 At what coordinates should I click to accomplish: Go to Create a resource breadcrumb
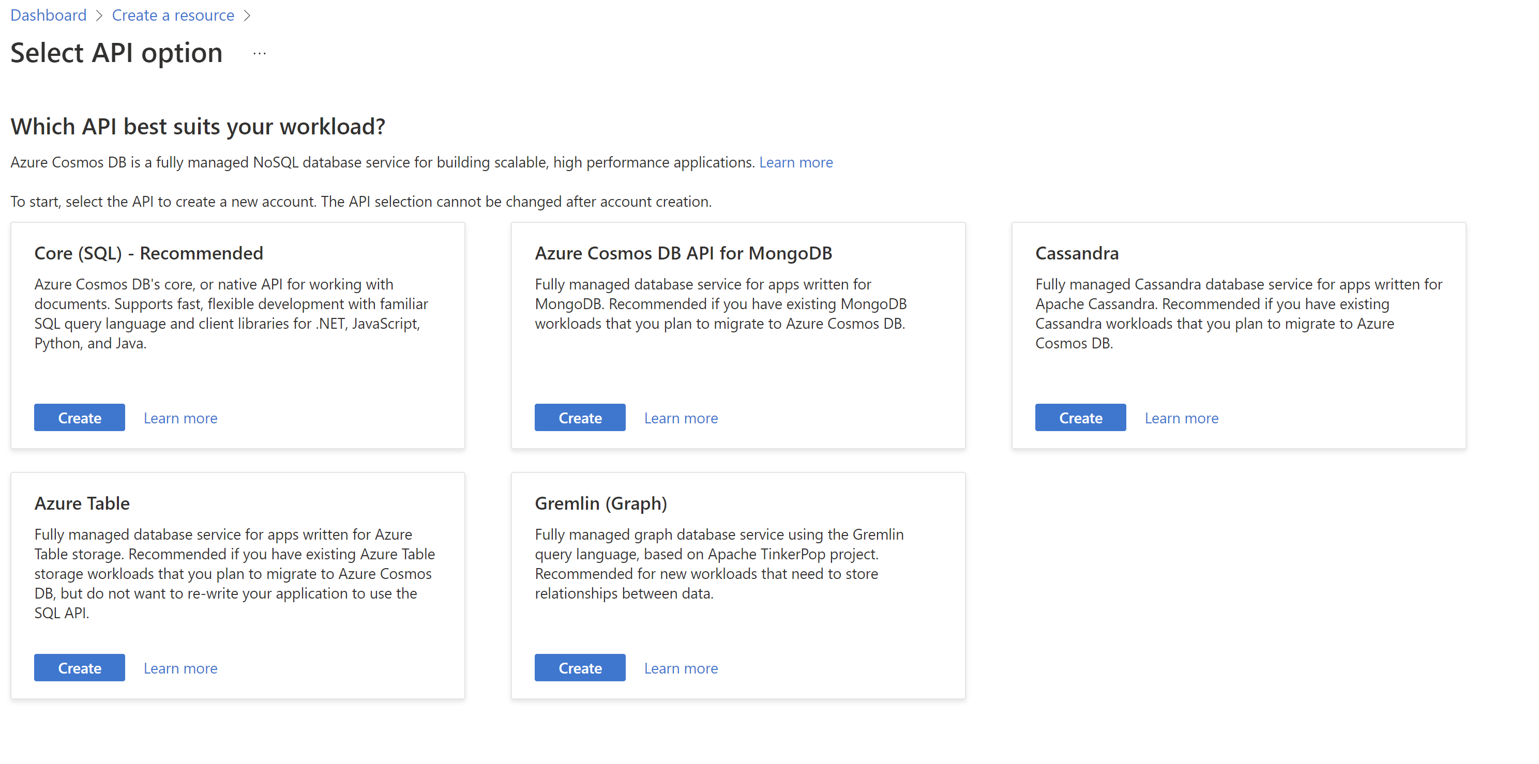pos(173,15)
